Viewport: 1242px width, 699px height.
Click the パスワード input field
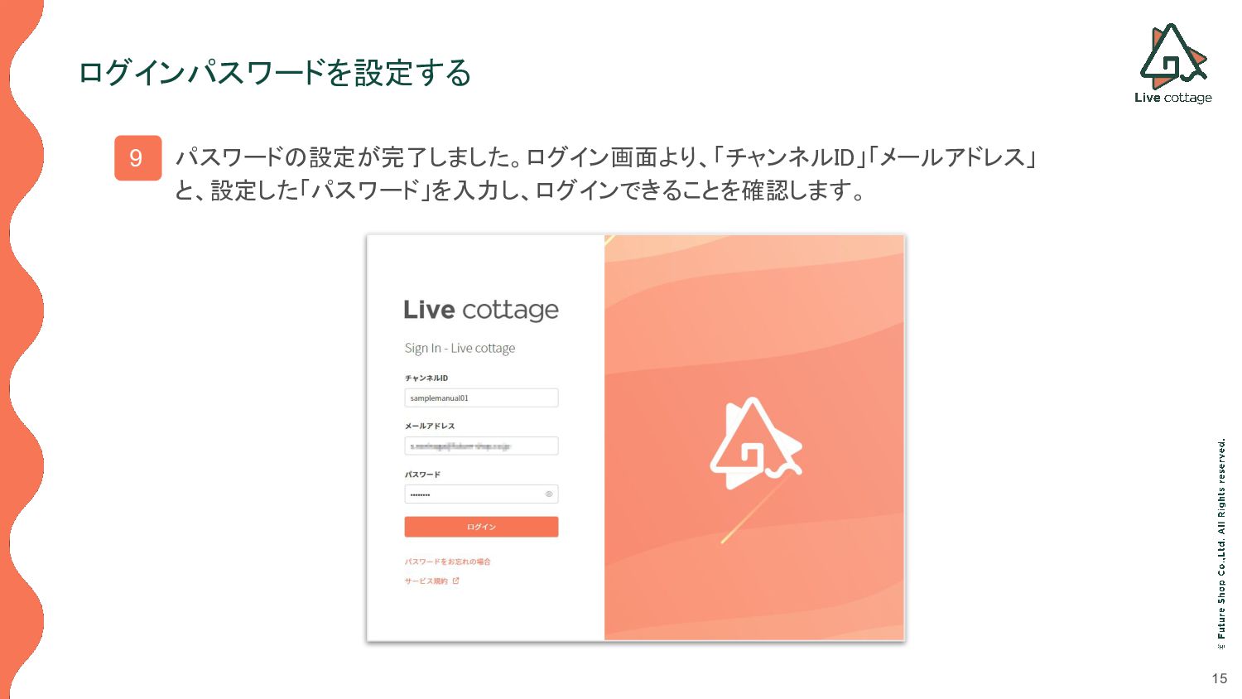481,494
